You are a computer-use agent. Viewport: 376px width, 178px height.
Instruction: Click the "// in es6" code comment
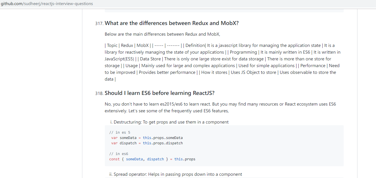click(119, 154)
